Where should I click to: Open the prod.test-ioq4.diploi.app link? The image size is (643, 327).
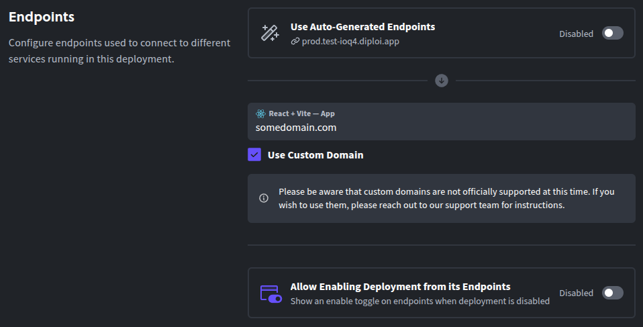(x=350, y=42)
